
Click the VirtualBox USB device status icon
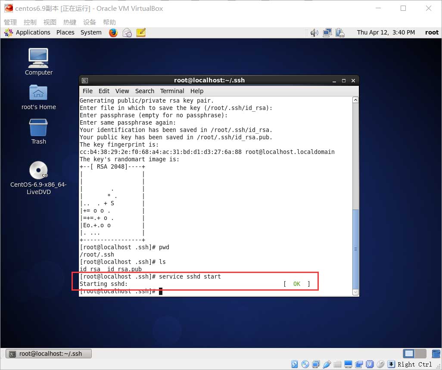(x=327, y=364)
